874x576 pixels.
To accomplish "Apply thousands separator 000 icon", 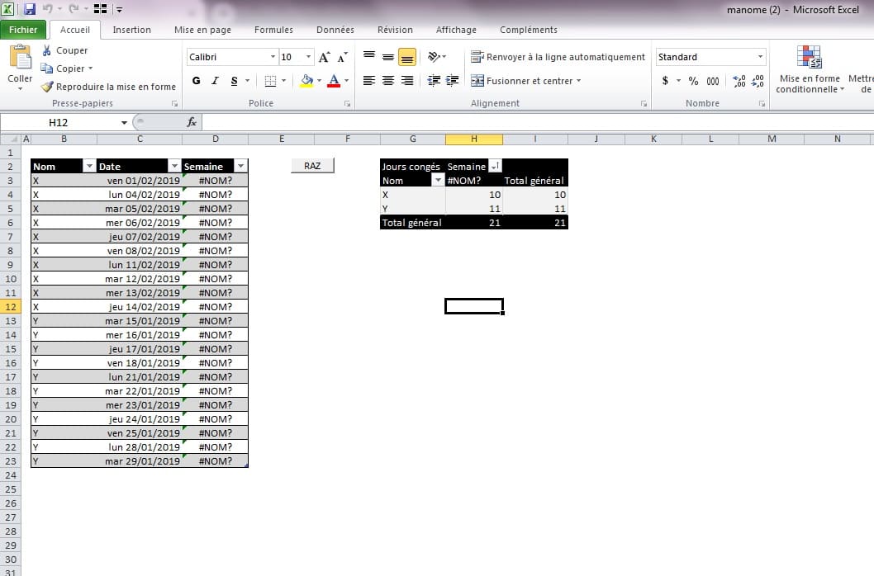I will pyautogui.click(x=712, y=81).
